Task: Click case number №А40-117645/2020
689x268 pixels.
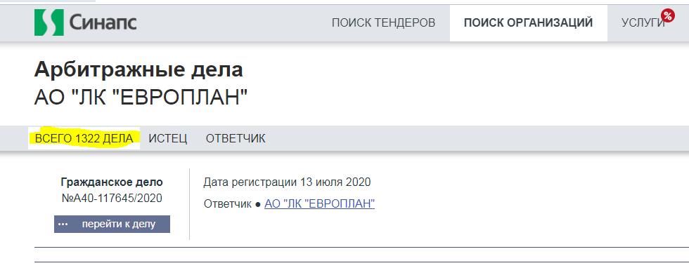Action: (x=112, y=199)
